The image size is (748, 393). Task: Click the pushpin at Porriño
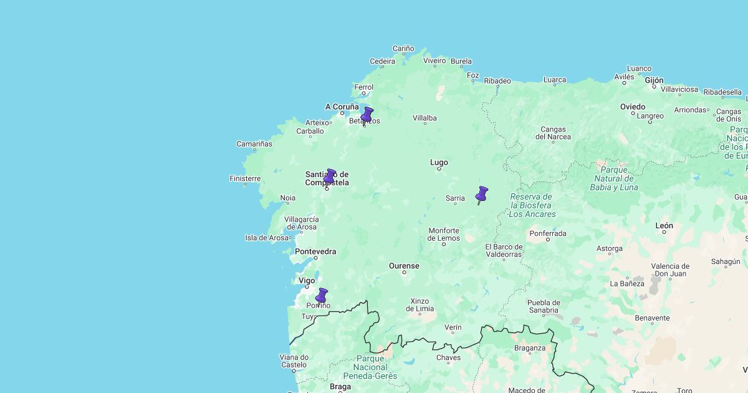click(322, 296)
